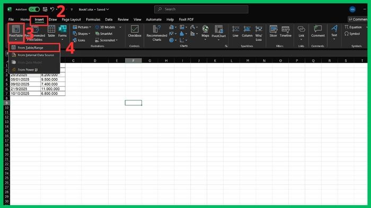Screen dimensions: 371x208
Task: Switch to the Automate tab
Action: pyautogui.click(x=154, y=20)
